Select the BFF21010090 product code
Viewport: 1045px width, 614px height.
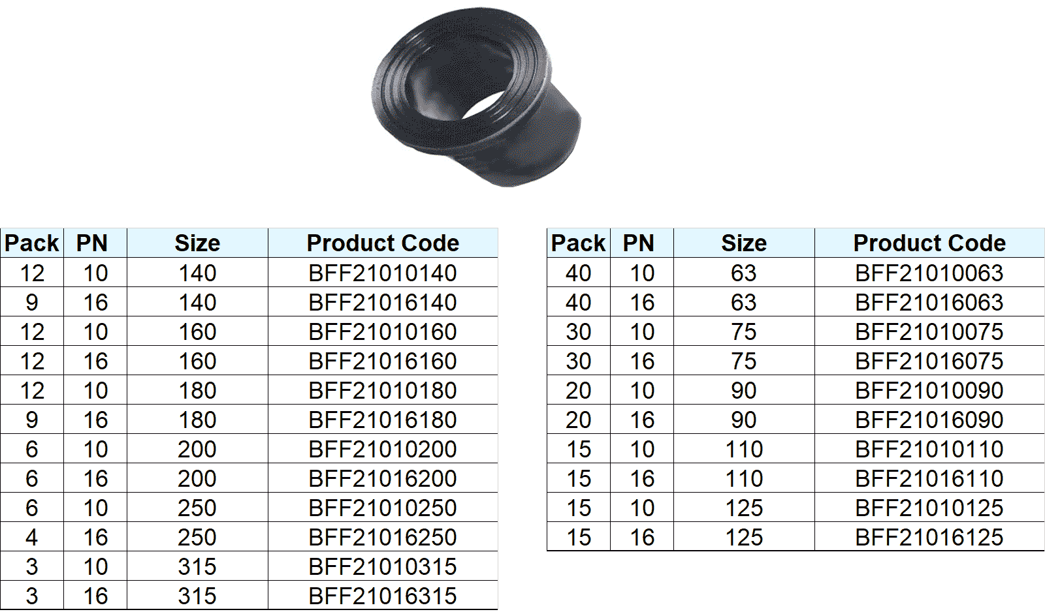point(929,390)
